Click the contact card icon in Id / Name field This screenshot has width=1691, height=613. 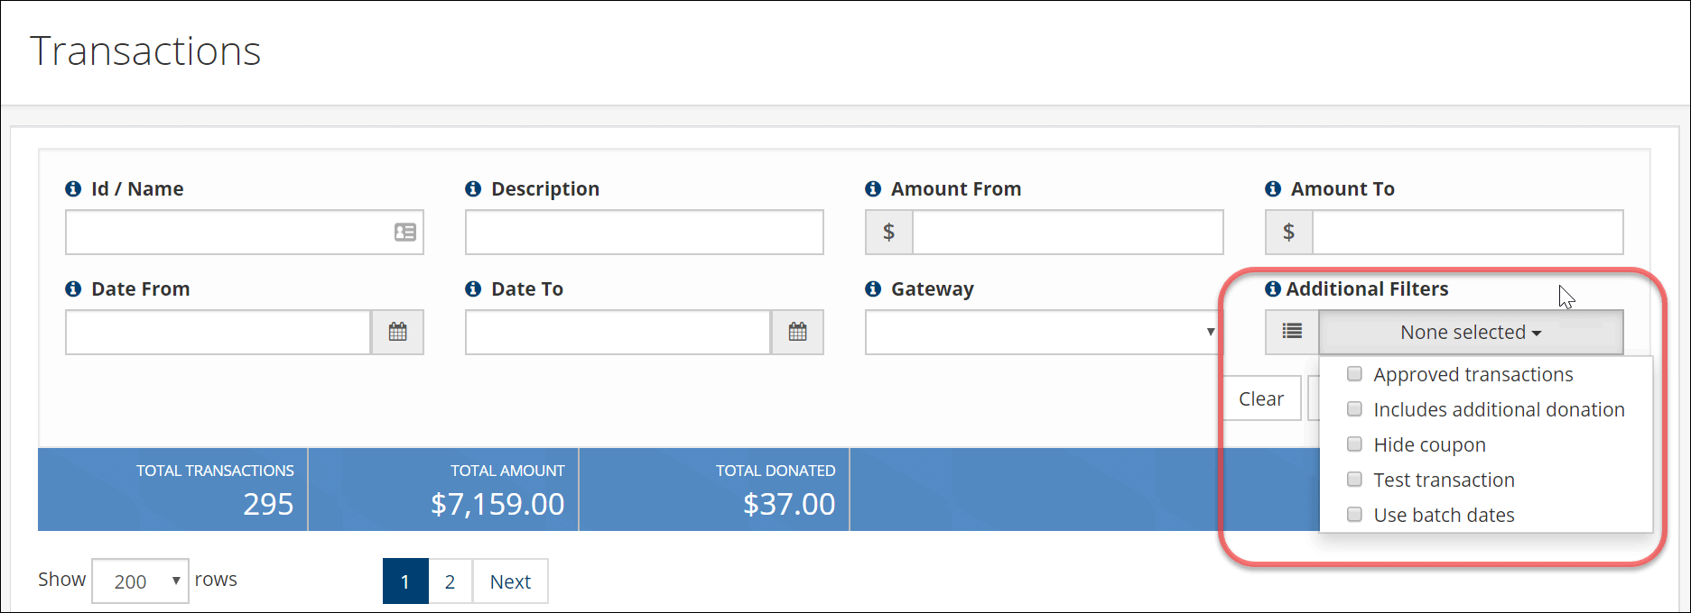(x=405, y=233)
